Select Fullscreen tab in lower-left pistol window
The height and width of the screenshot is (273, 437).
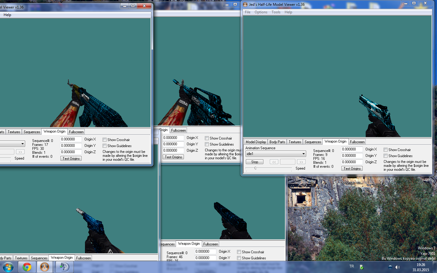pyautogui.click(x=83, y=258)
